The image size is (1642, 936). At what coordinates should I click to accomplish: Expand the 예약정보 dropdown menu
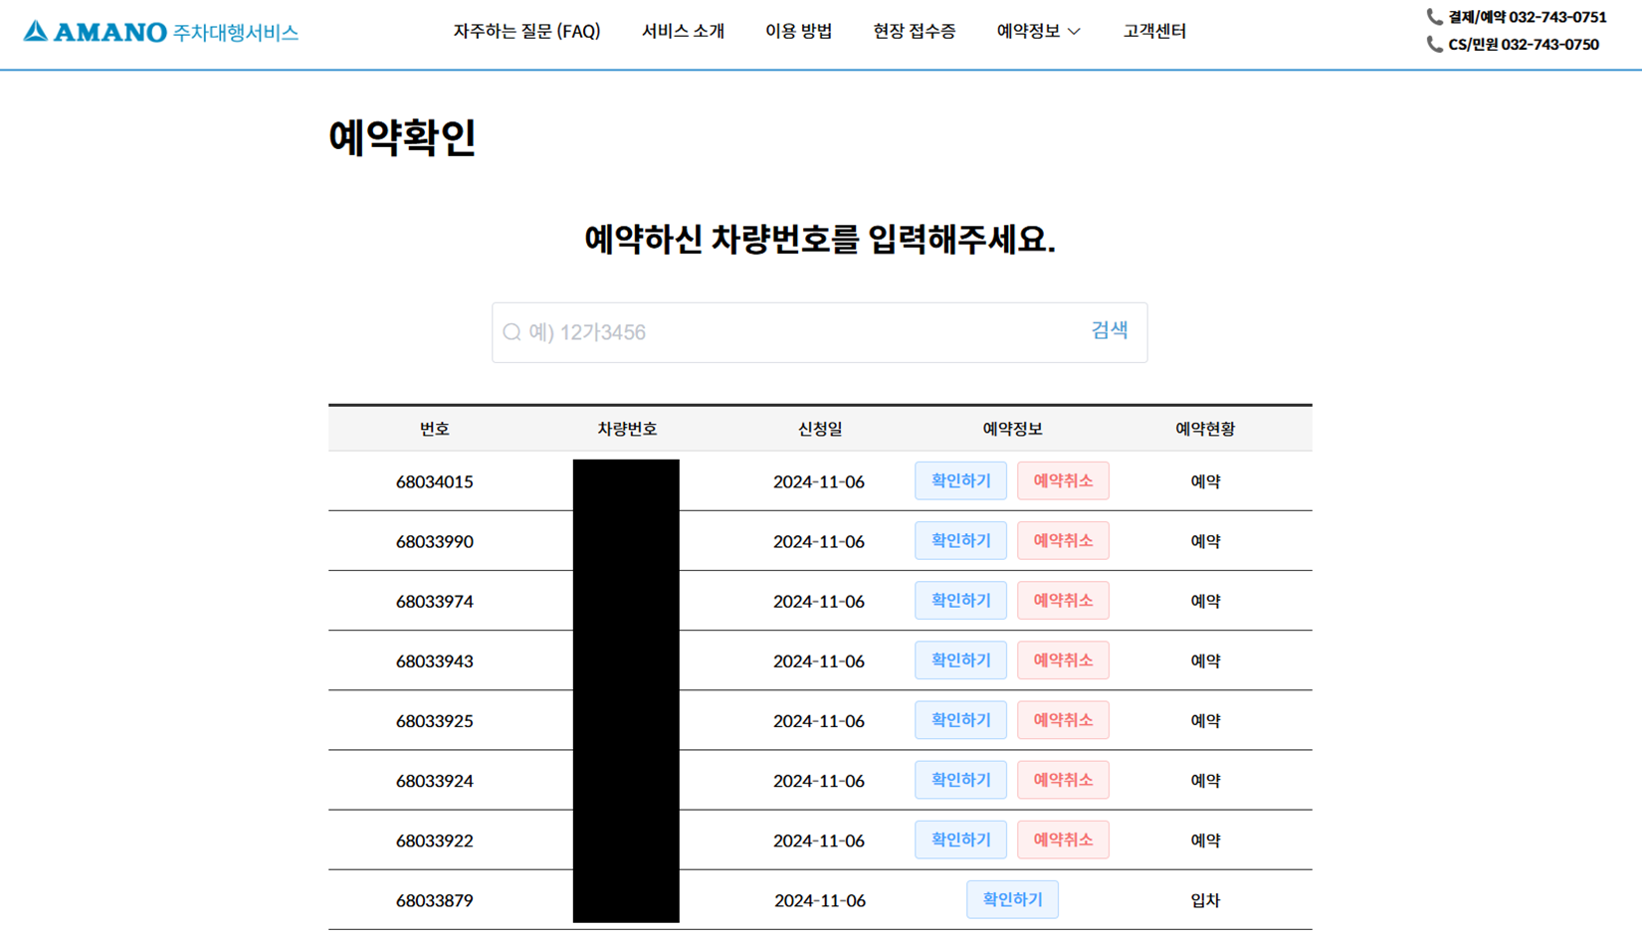[1038, 31]
